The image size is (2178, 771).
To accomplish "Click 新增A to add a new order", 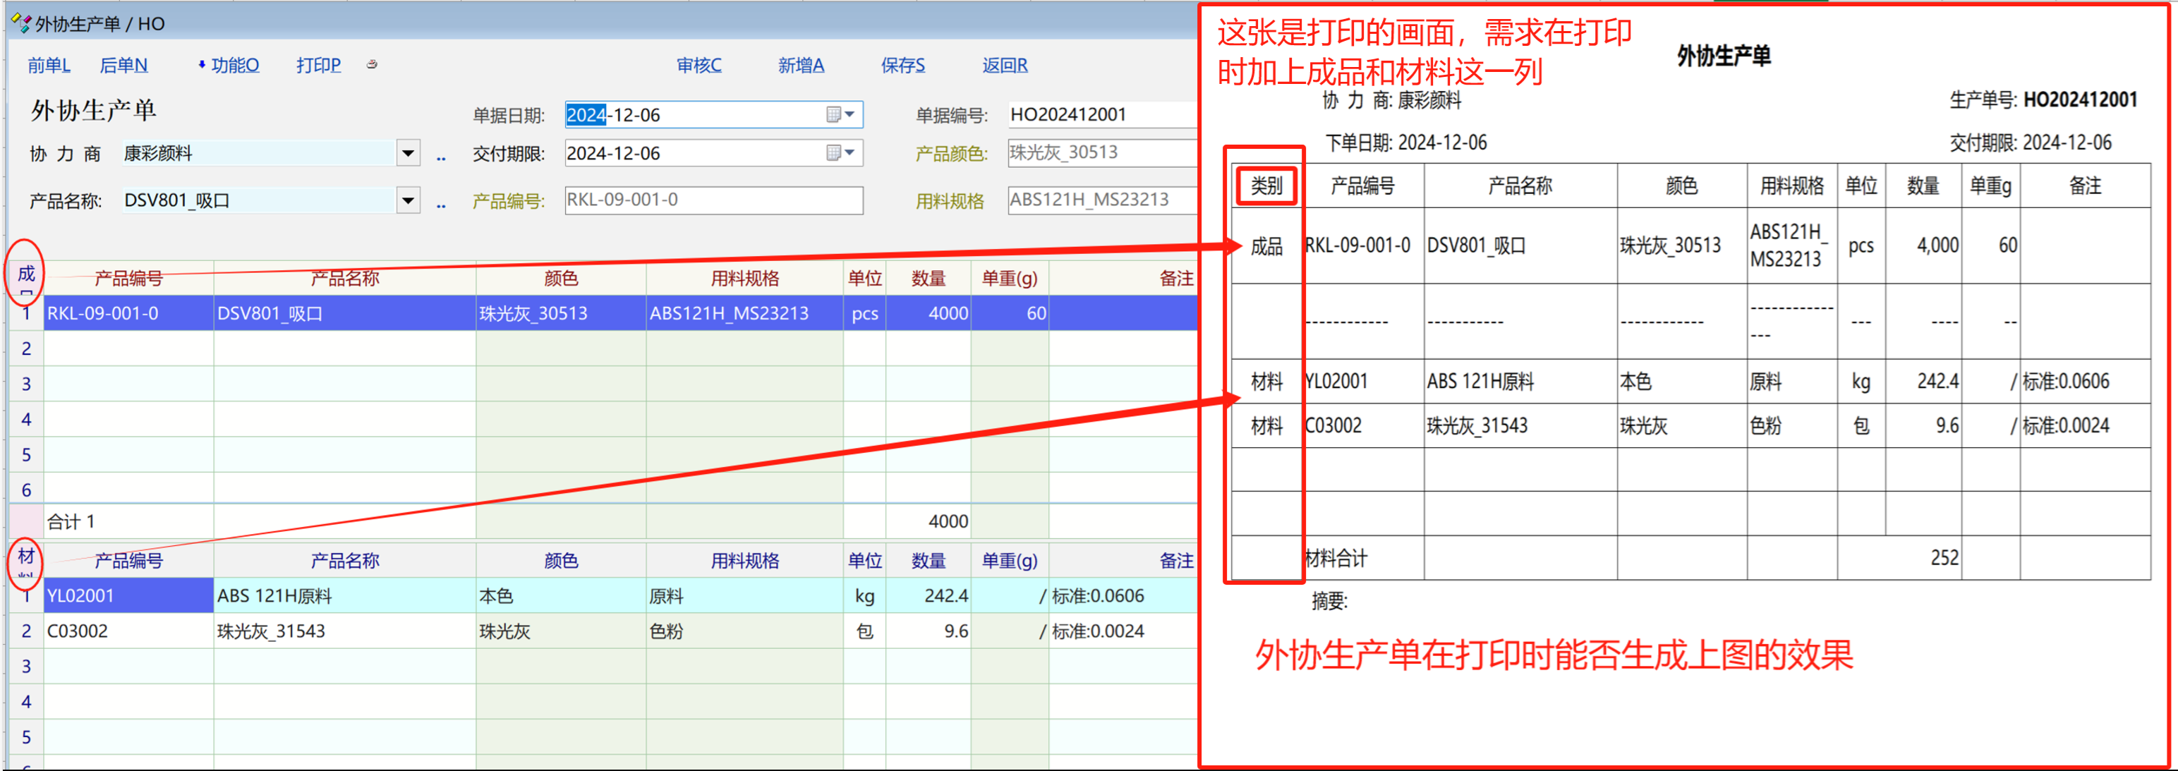I will pyautogui.click(x=801, y=65).
